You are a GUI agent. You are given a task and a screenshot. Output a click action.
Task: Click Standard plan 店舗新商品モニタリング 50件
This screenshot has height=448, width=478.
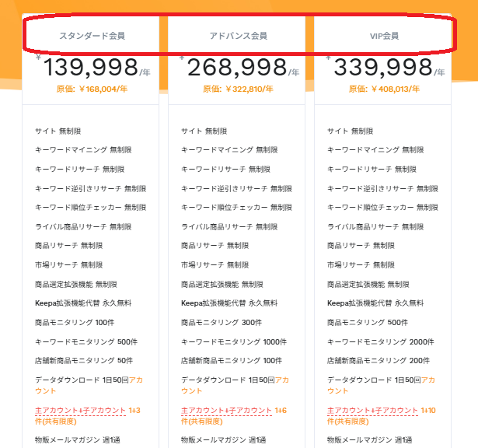tap(84, 361)
